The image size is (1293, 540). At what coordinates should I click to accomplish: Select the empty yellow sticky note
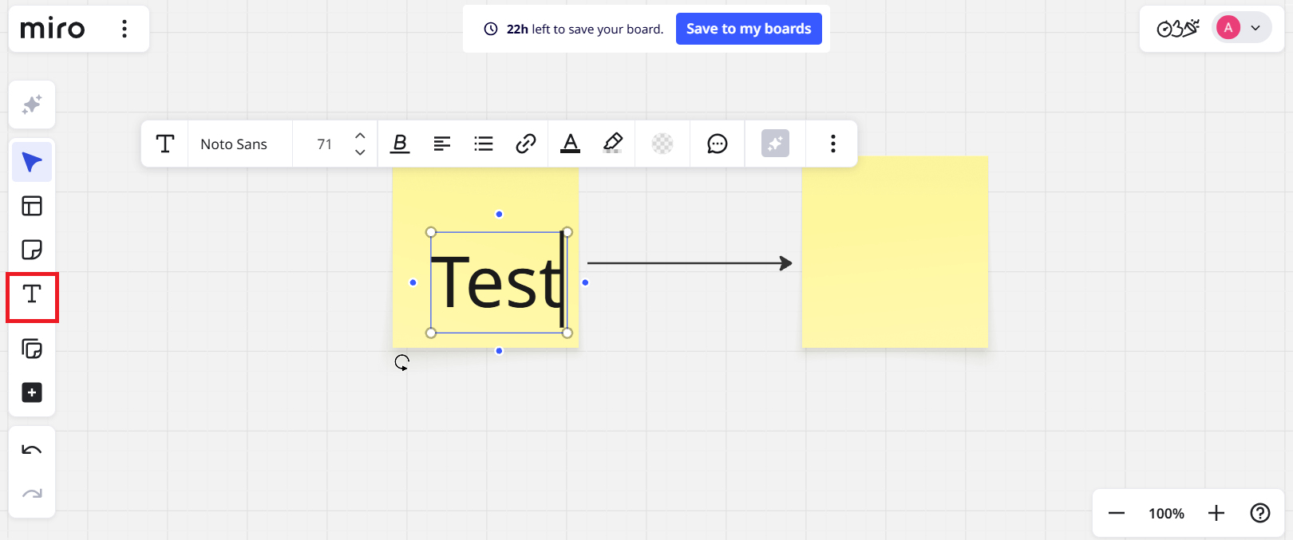[x=895, y=252]
